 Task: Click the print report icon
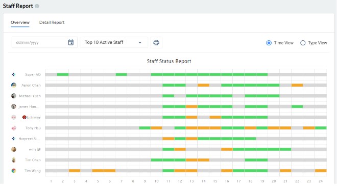pyautogui.click(x=156, y=42)
